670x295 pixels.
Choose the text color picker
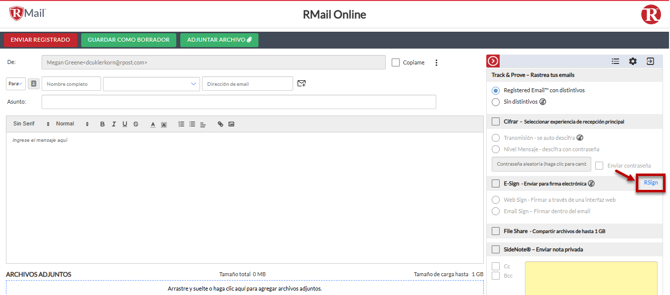coord(153,124)
